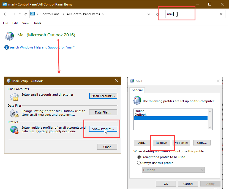Expand chevron after Control Panel breadcrumb
This screenshot has height=189, width=229.
(63, 14)
